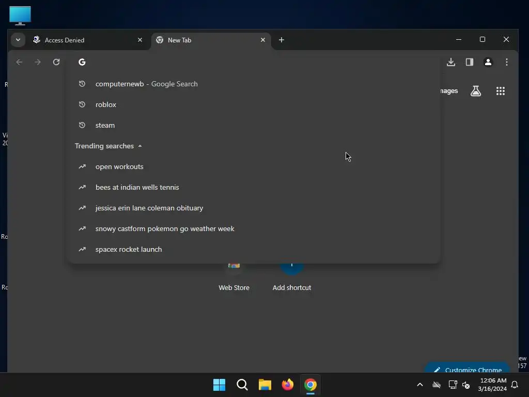Image resolution: width=529 pixels, height=397 pixels.
Task: Open the network status tray icon
Action: coord(453,385)
